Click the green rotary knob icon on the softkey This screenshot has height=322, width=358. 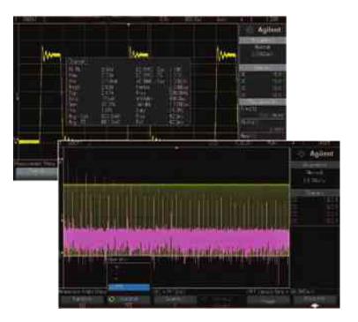pos(112,299)
